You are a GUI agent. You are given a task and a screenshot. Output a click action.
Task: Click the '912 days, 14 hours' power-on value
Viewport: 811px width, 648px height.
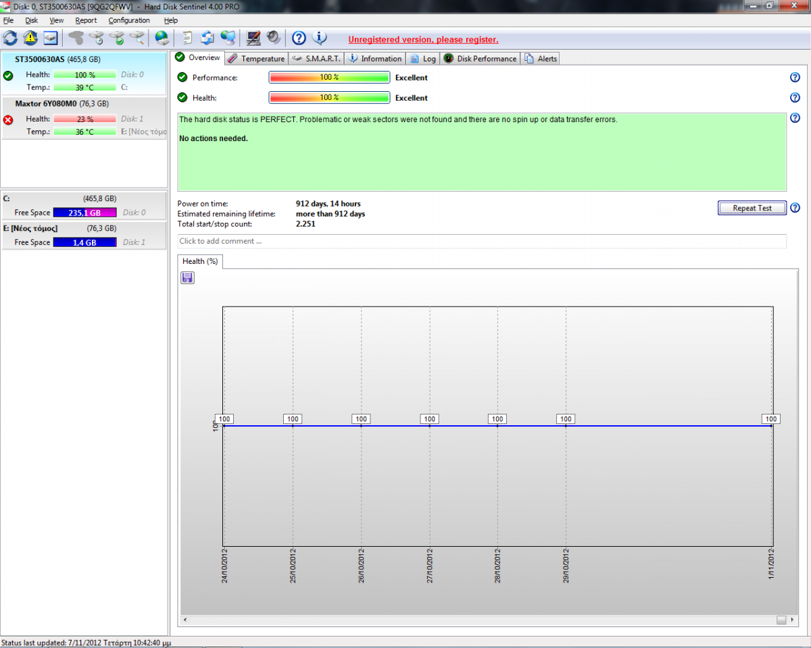pyautogui.click(x=328, y=204)
